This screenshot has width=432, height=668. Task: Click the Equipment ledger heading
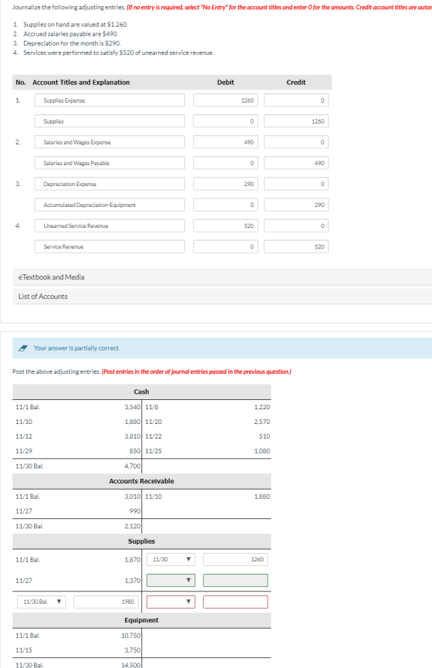coord(141,620)
